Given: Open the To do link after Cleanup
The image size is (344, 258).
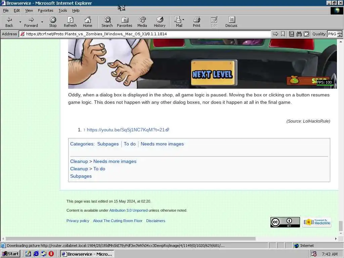Looking at the screenshot, I should tap(99, 169).
